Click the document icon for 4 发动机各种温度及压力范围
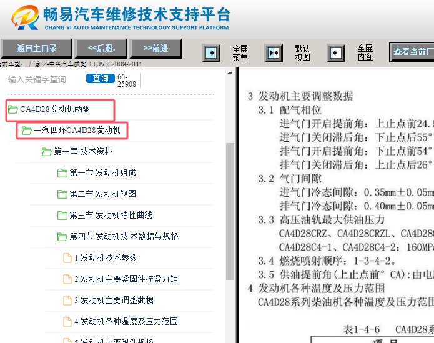The width and height of the screenshot is (434, 343). 67,321
